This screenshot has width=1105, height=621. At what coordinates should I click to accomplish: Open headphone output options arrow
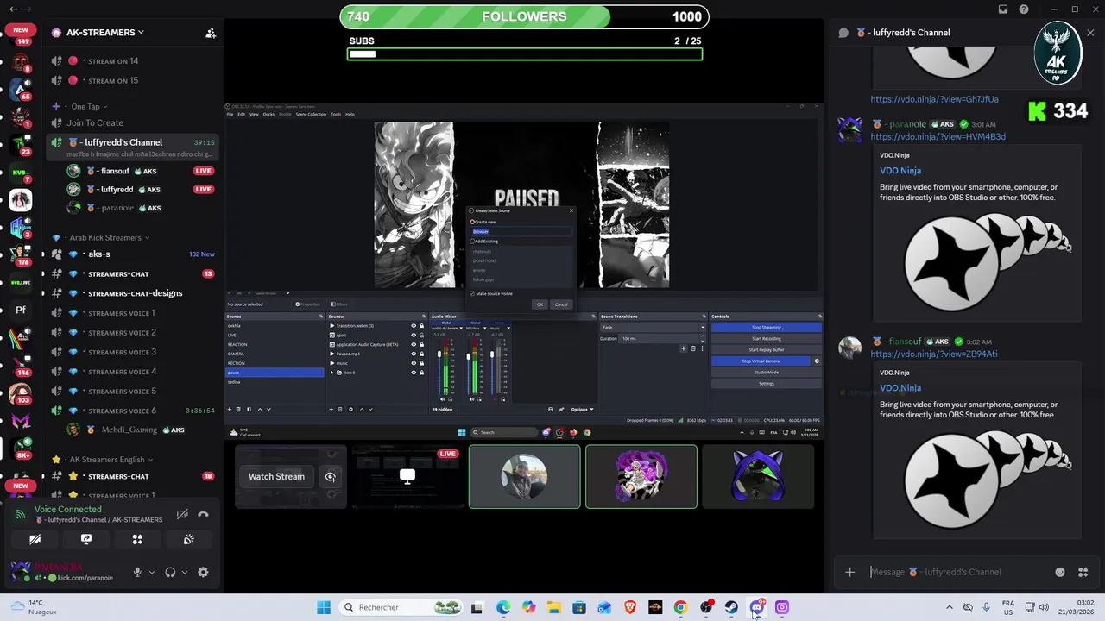(x=184, y=572)
